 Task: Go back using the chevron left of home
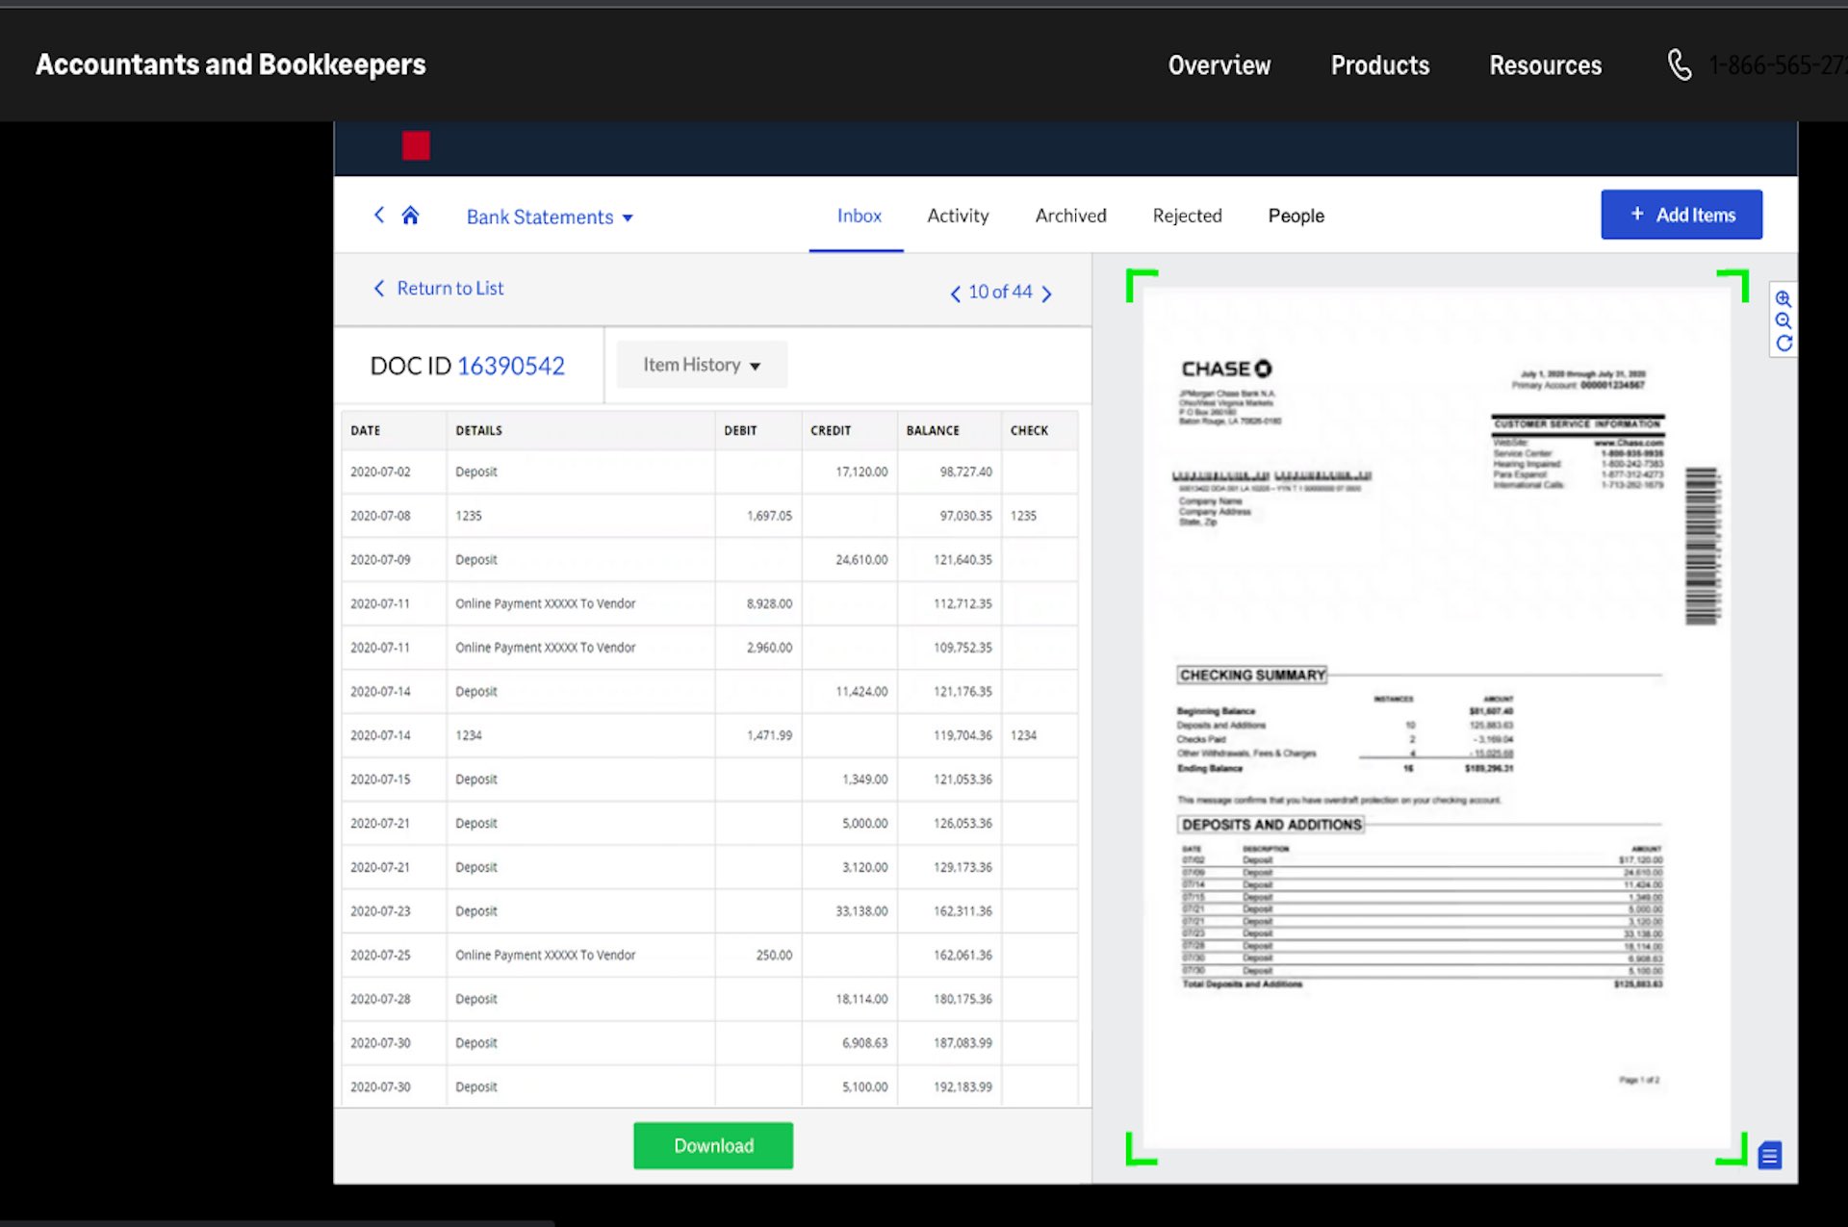pos(378,215)
